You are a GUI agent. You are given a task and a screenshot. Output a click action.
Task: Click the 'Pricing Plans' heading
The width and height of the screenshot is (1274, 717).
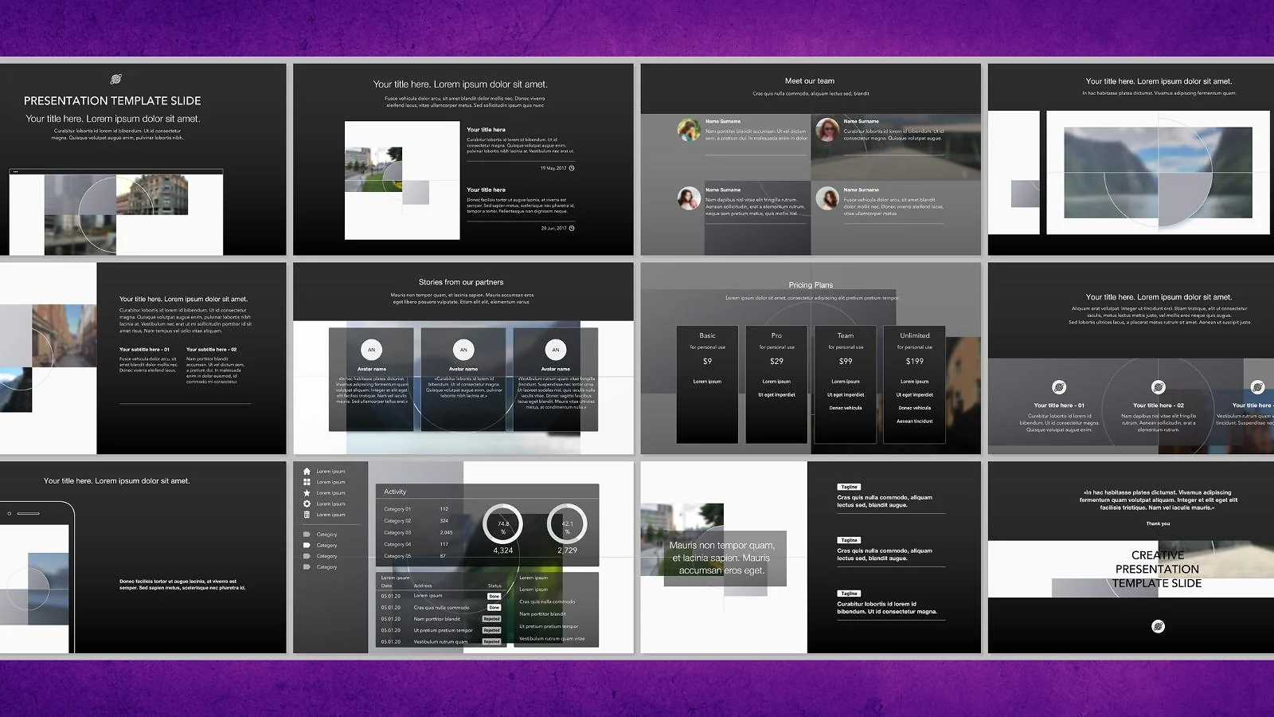pyautogui.click(x=811, y=284)
